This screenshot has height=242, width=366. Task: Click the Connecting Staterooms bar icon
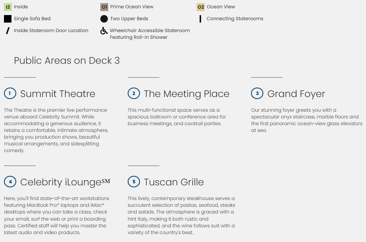[x=200, y=19]
